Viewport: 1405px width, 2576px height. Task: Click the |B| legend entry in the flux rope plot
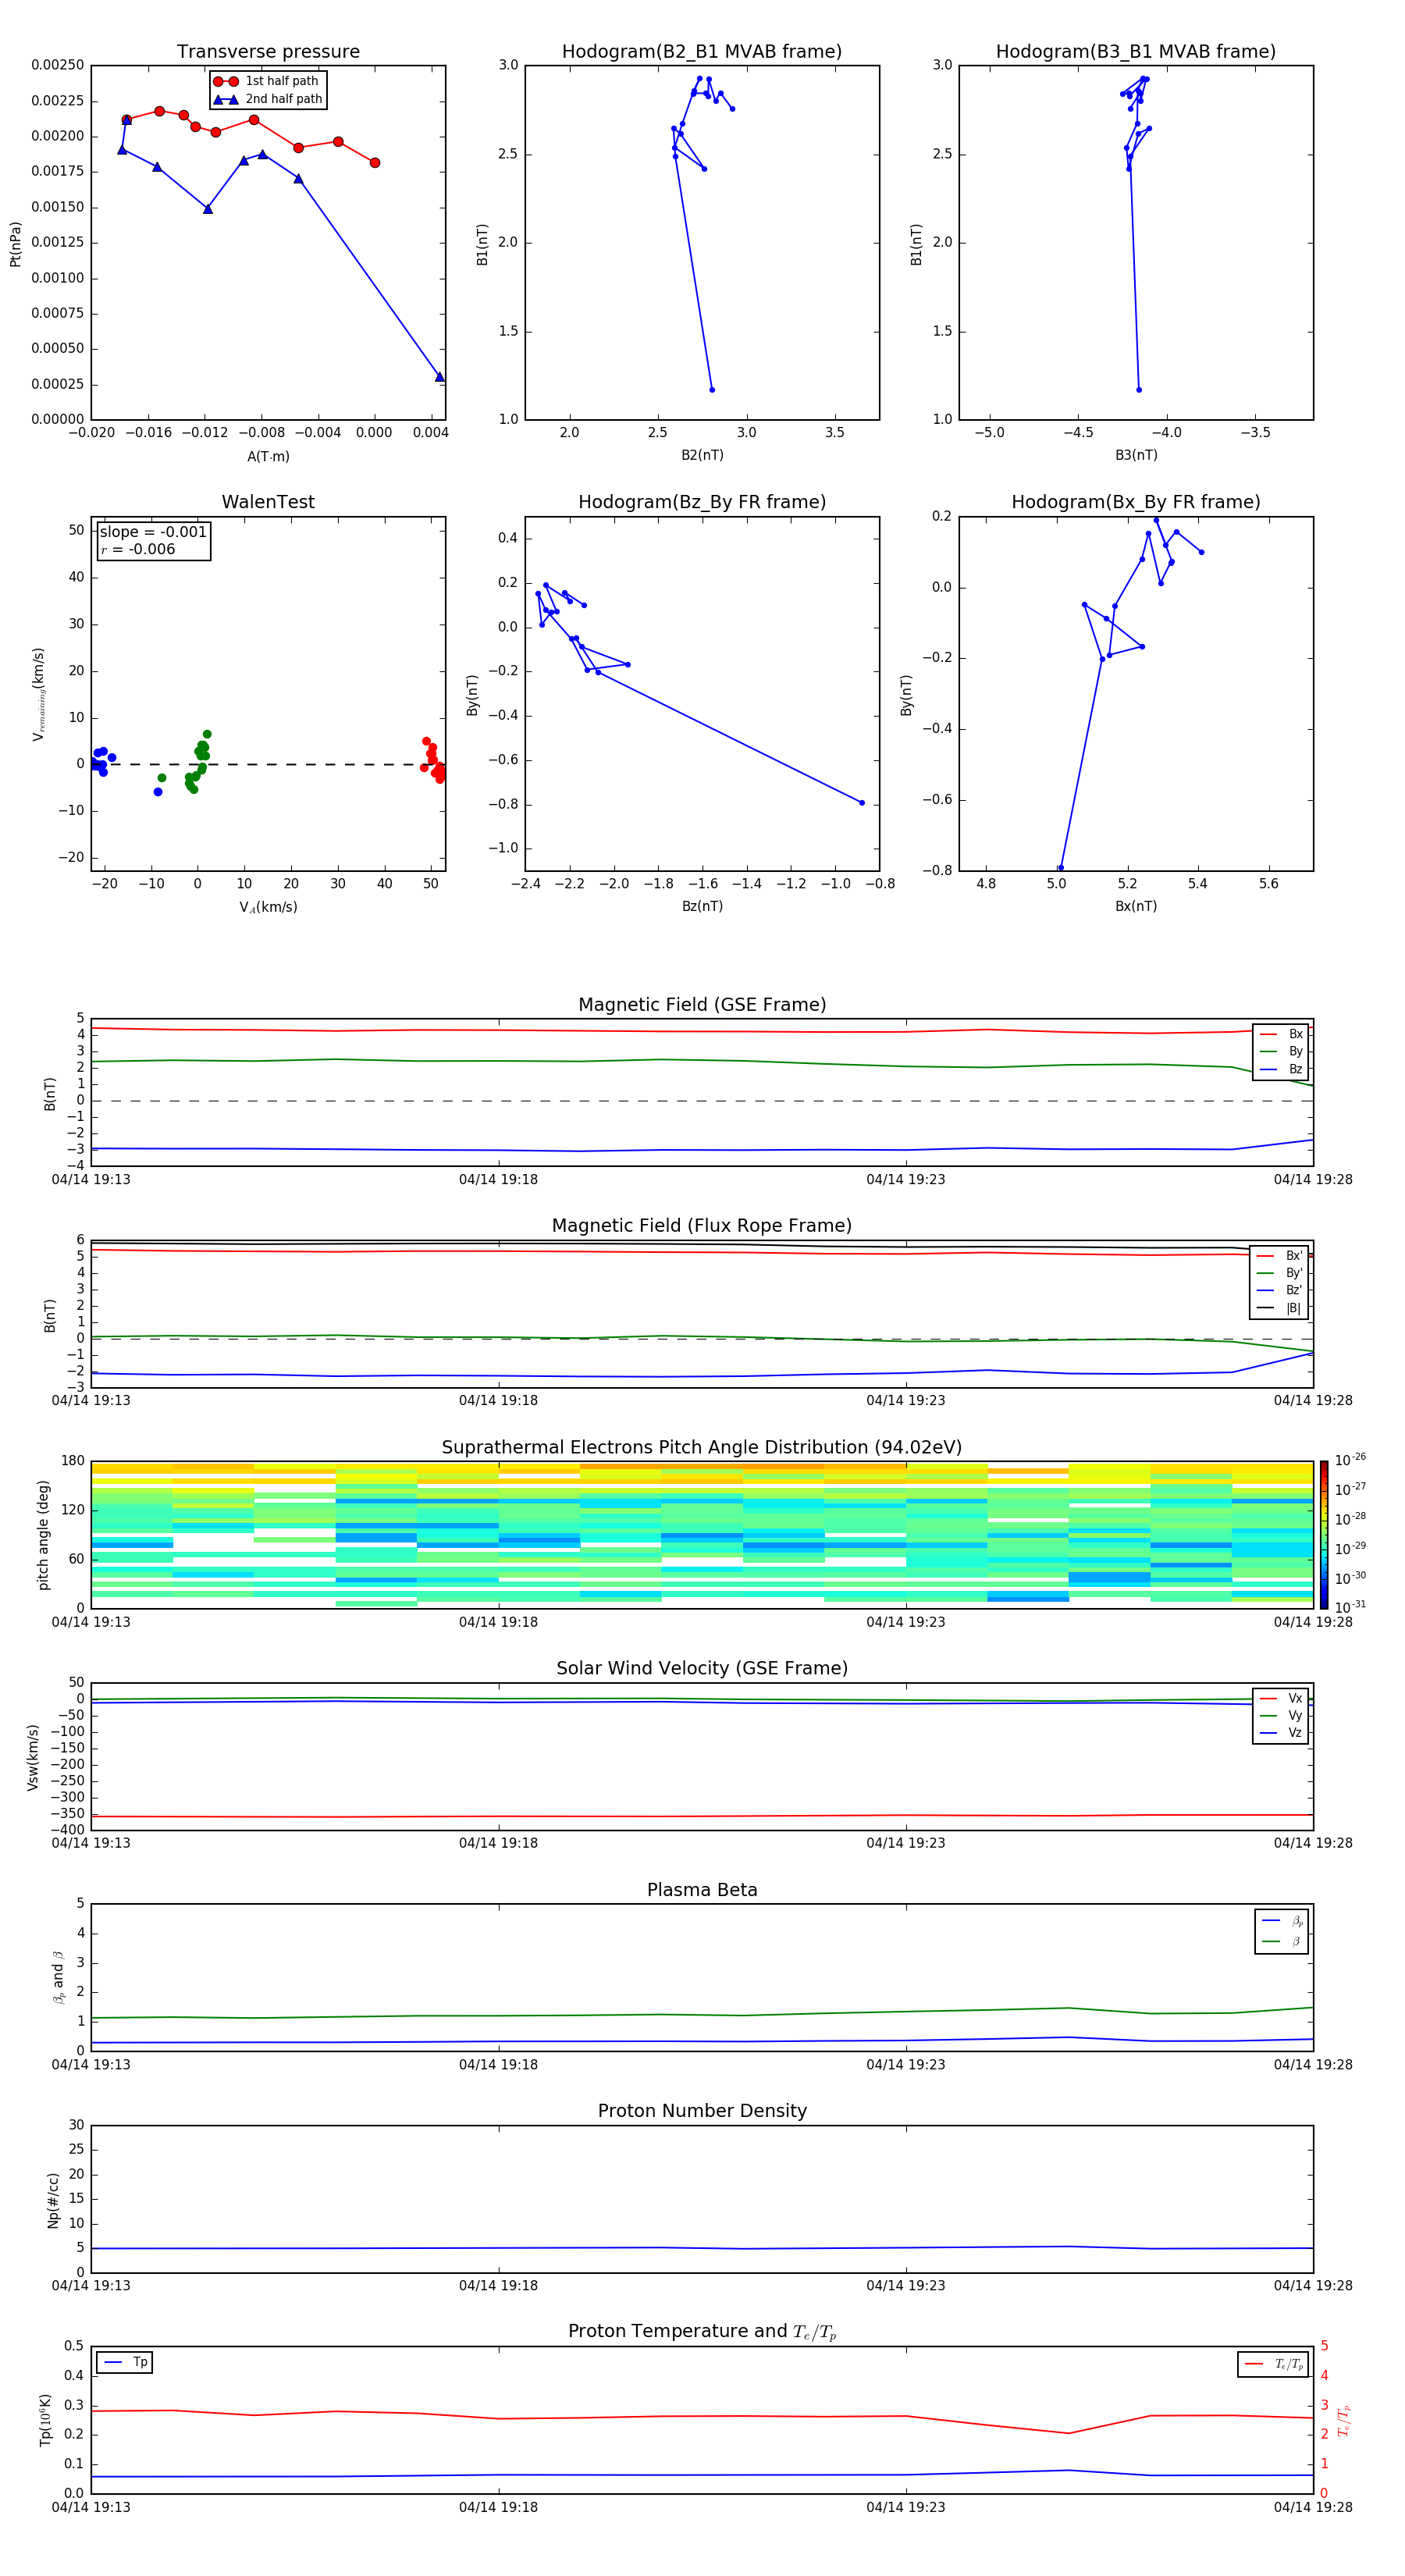coord(1280,1308)
